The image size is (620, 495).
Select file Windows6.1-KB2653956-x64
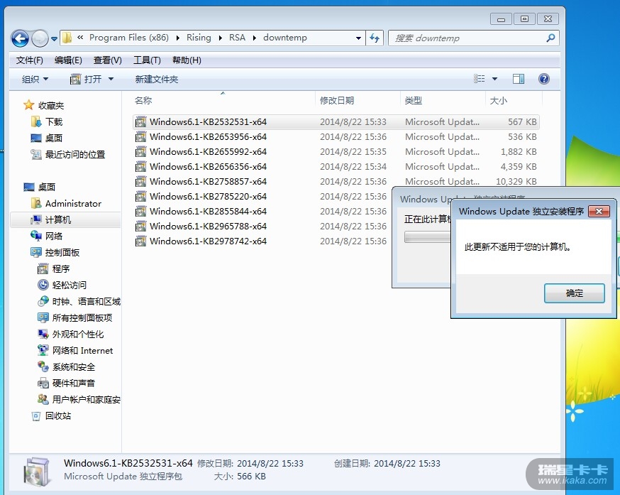click(x=336, y=136)
